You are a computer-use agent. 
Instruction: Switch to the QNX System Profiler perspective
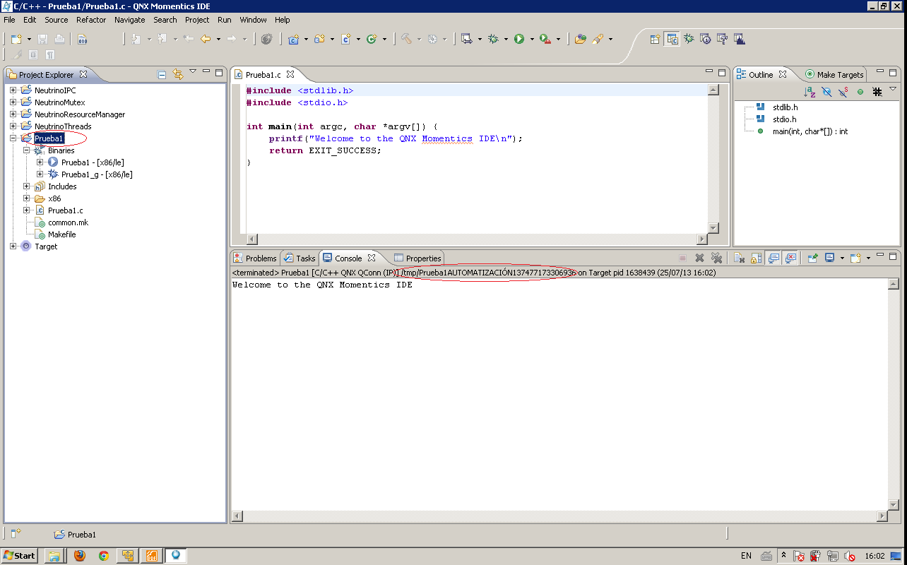pos(740,40)
